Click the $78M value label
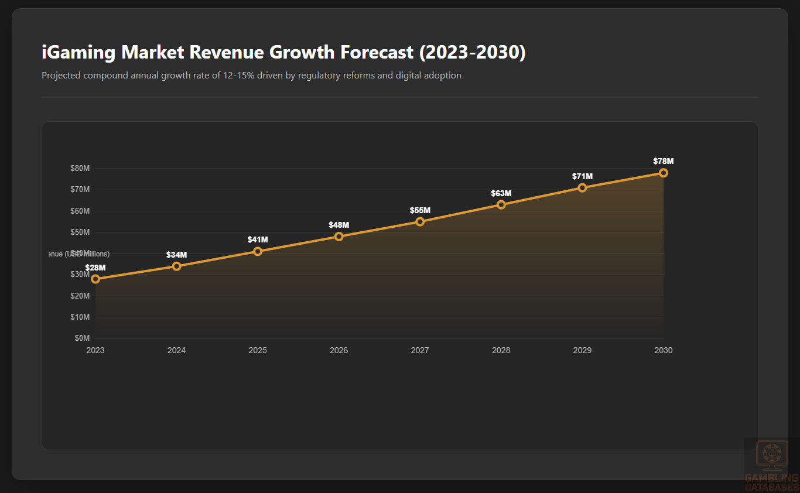The image size is (800, 493). (x=664, y=161)
